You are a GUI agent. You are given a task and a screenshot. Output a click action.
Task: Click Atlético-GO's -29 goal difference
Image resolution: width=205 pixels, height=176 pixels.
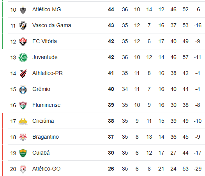(x=198, y=169)
